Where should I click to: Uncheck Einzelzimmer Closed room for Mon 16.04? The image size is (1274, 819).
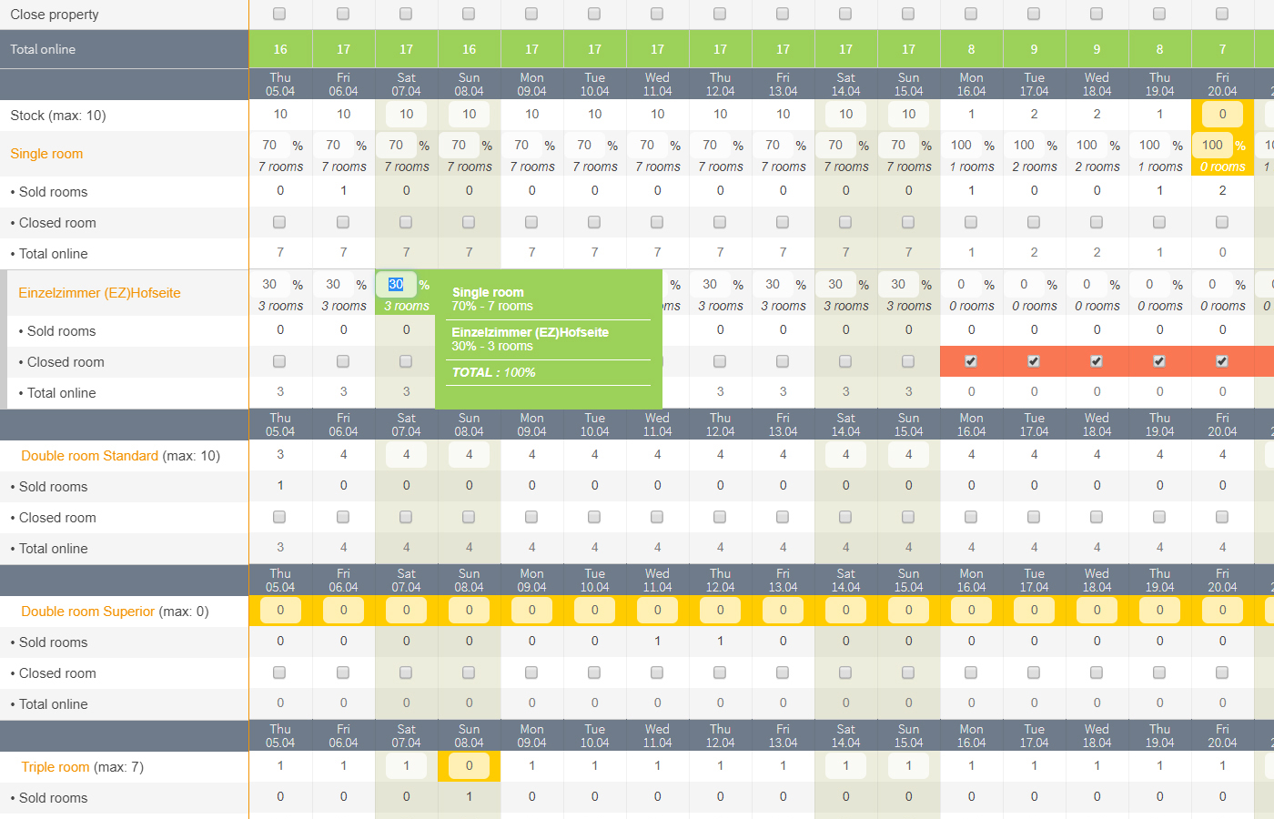(x=971, y=361)
